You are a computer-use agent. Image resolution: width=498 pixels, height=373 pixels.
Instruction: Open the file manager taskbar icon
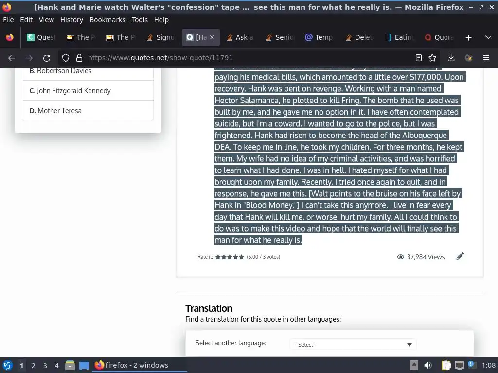click(70, 365)
